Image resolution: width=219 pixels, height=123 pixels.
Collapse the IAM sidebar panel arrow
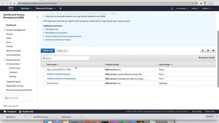point(37,17)
